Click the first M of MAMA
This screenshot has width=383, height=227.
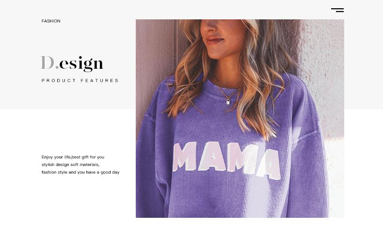tap(185, 156)
